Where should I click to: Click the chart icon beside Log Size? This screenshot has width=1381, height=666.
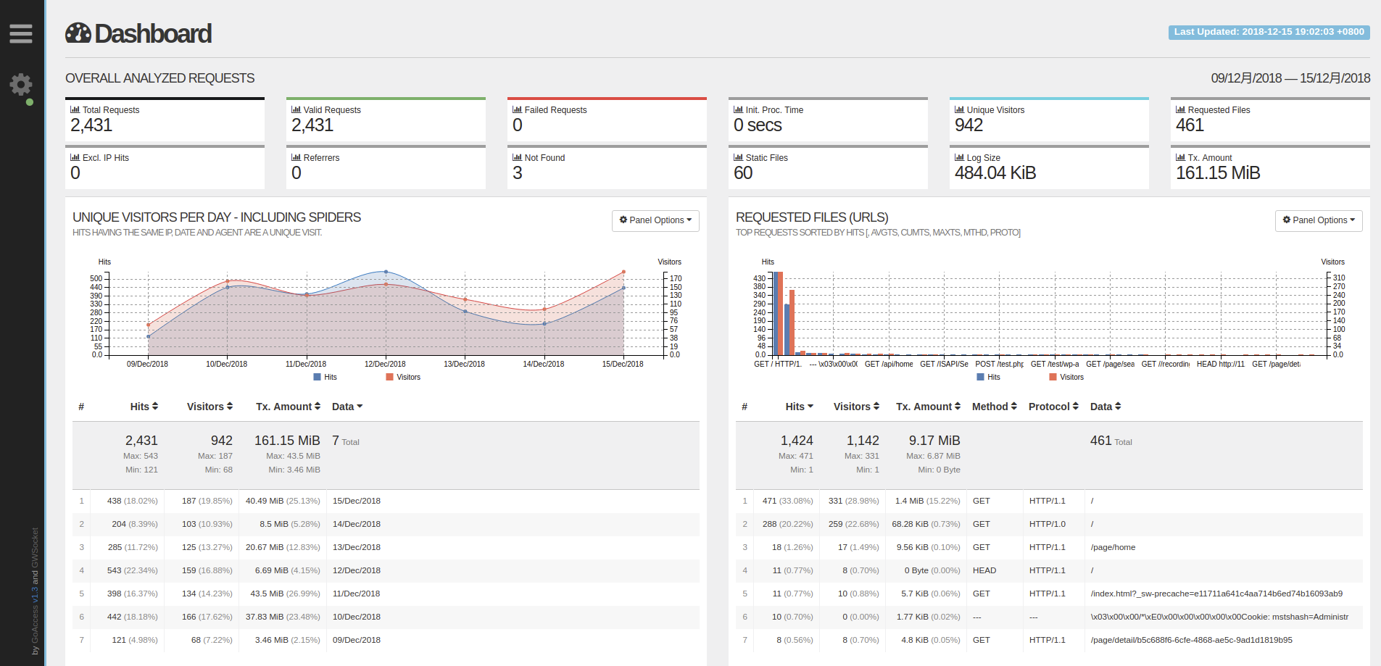[x=958, y=157]
